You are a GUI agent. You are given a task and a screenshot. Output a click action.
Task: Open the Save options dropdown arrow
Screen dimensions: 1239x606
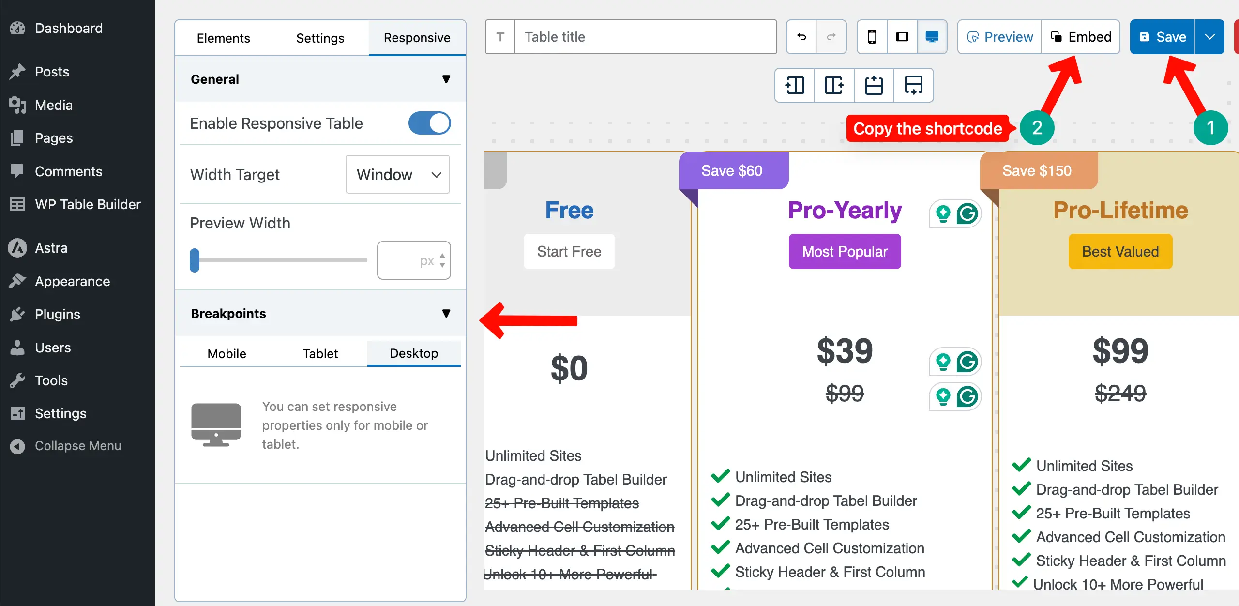point(1209,37)
